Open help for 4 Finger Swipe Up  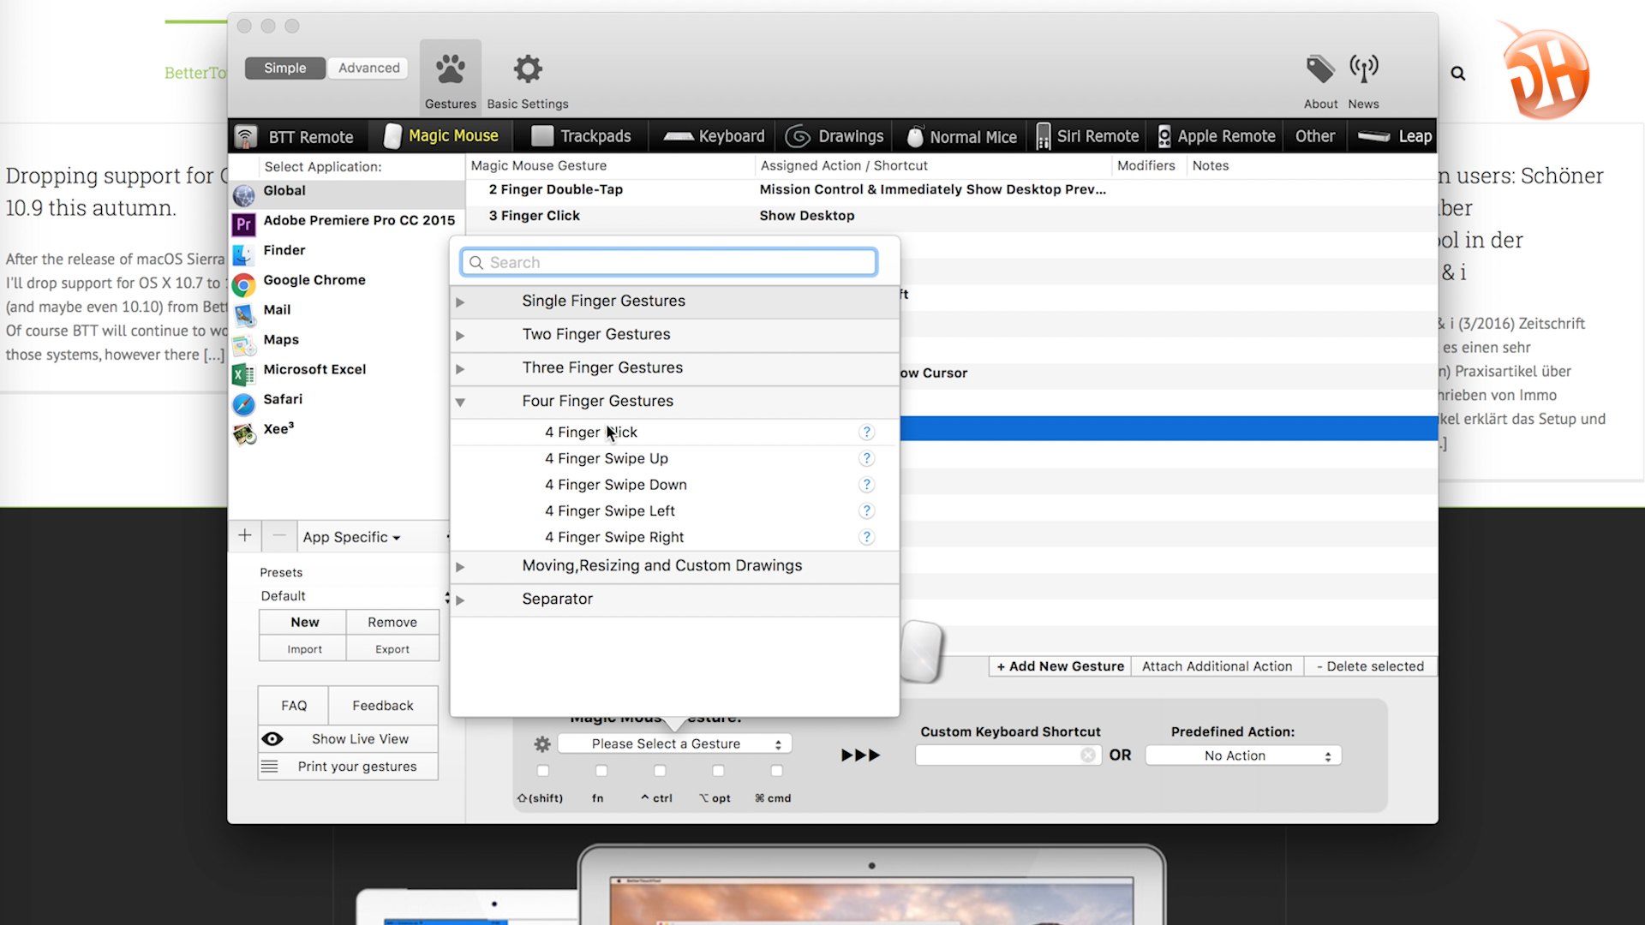[866, 458]
